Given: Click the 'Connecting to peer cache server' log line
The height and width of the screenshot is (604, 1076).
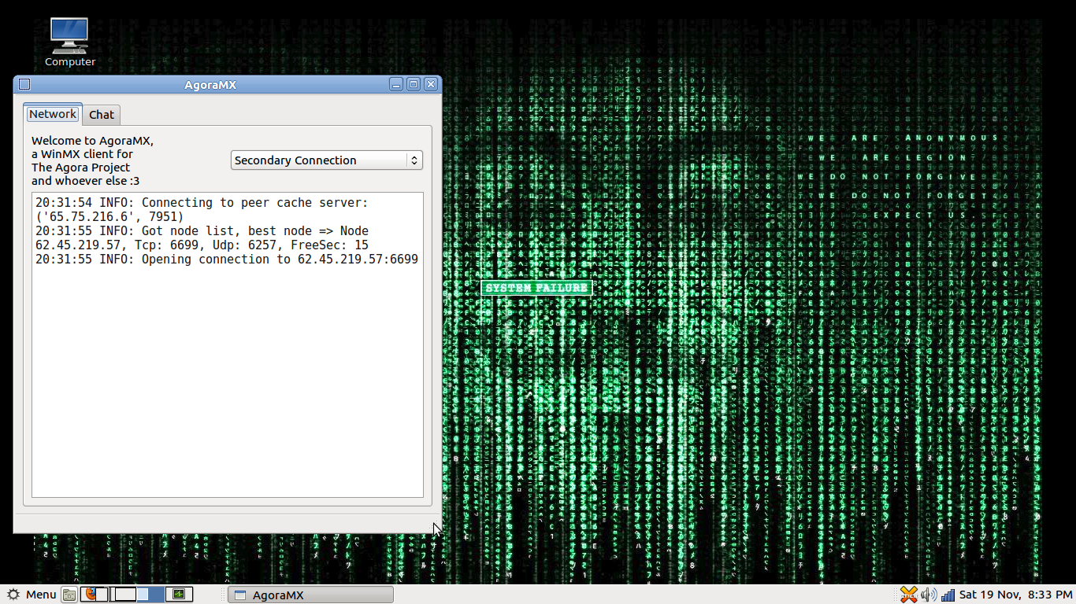Looking at the screenshot, I should [x=202, y=209].
